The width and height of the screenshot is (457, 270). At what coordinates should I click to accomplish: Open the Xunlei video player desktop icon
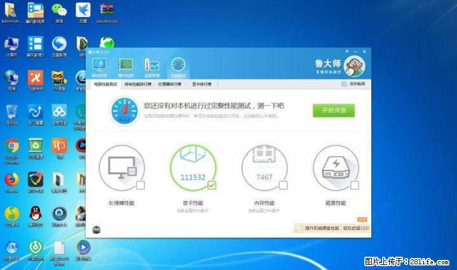click(x=59, y=46)
